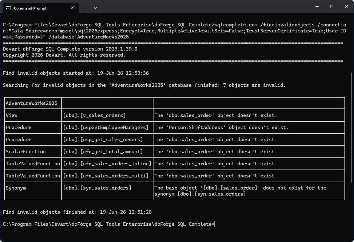Viewport: 354px width, 242px height.
Task: Click the 'Person.ShiftAddress' error message
Action: coord(221,128)
